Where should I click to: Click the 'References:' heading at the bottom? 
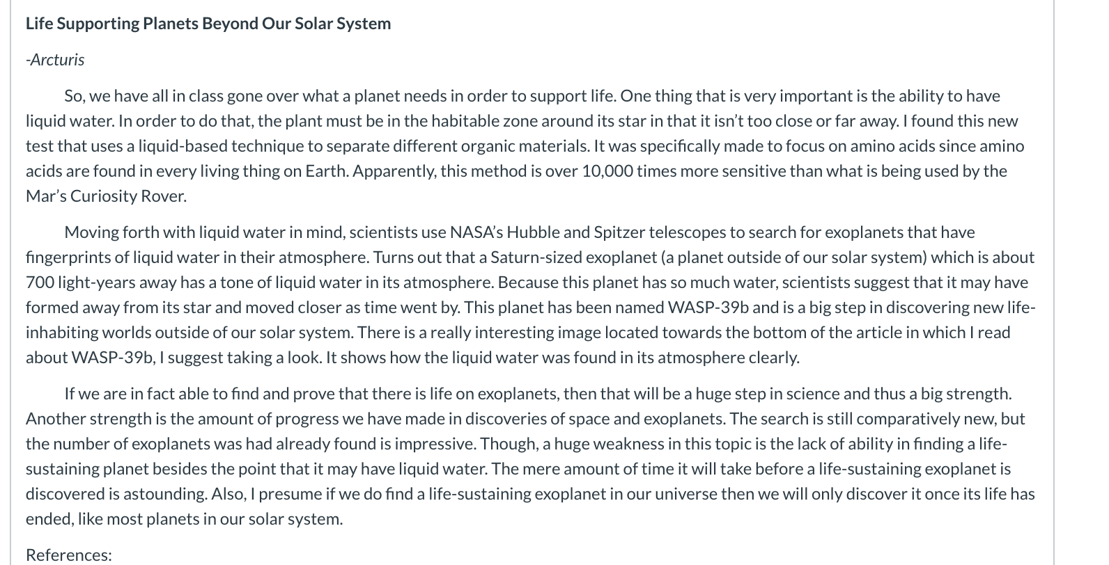pyautogui.click(x=69, y=555)
